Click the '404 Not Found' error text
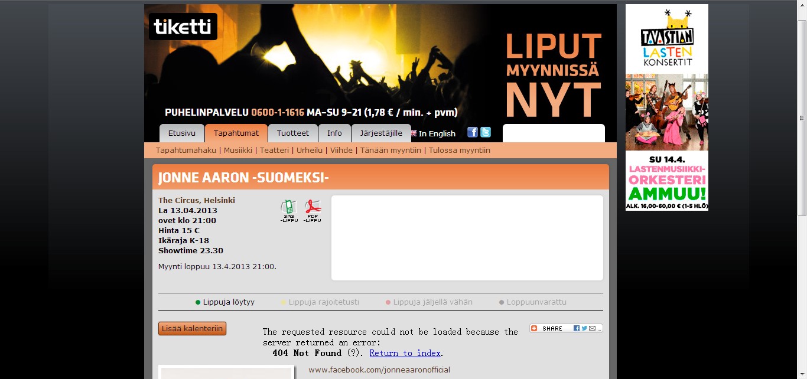The height and width of the screenshot is (379, 807). [x=307, y=353]
